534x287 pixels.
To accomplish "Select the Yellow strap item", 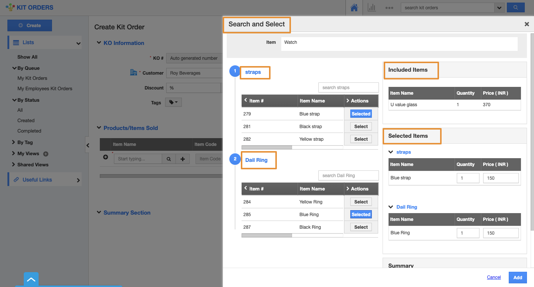I will (x=360, y=139).
